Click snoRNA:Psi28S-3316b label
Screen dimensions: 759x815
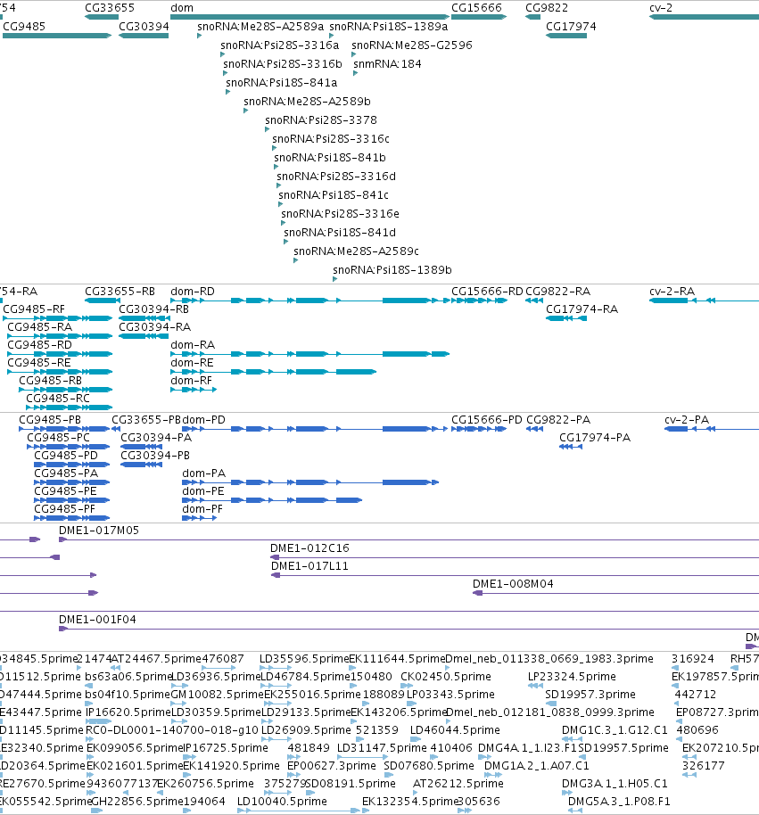point(283,64)
